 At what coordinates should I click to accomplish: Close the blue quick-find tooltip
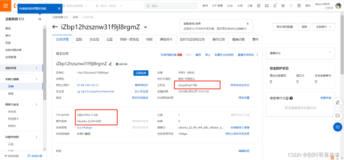pyautogui.click(x=59, y=8)
